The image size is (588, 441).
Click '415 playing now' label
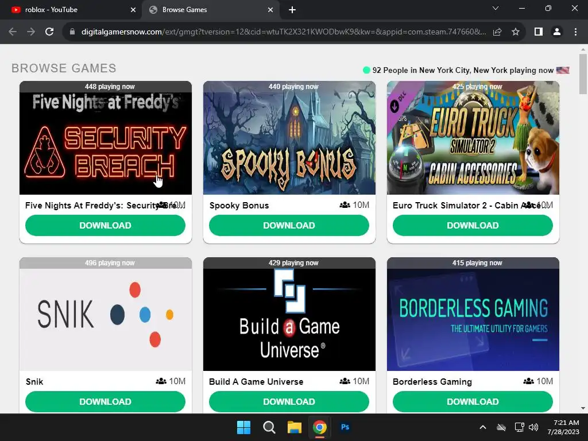pyautogui.click(x=477, y=263)
